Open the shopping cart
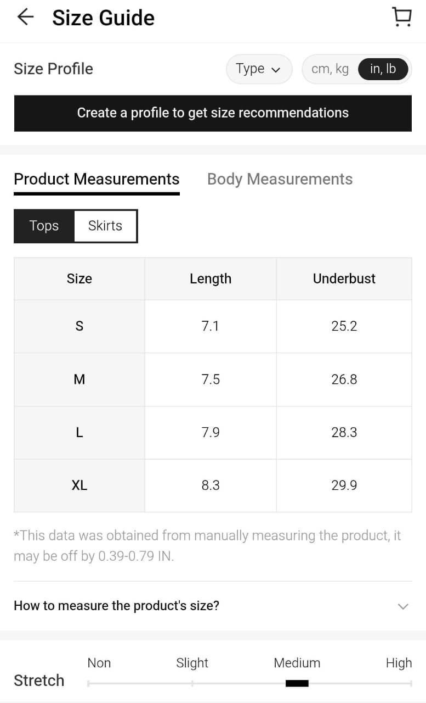 [402, 17]
